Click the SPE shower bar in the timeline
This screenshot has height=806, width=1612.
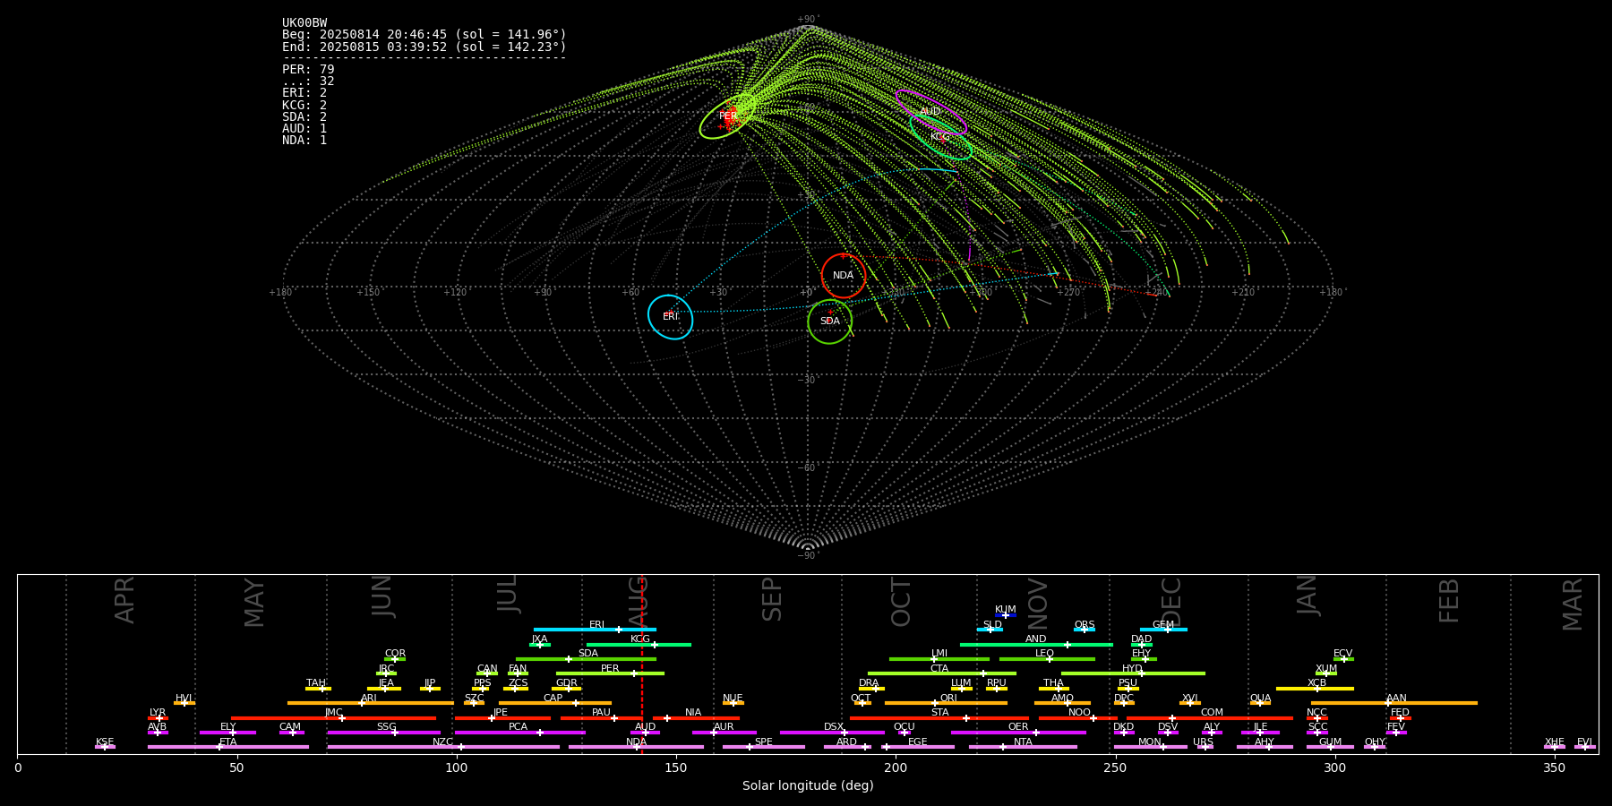764,747
